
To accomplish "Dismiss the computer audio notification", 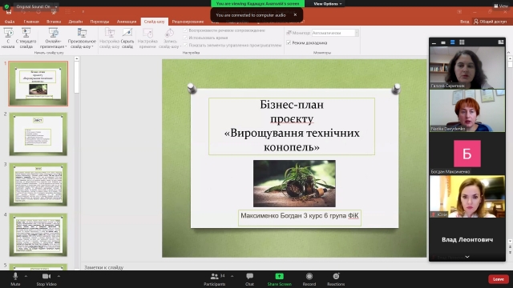I will coord(295,14).
